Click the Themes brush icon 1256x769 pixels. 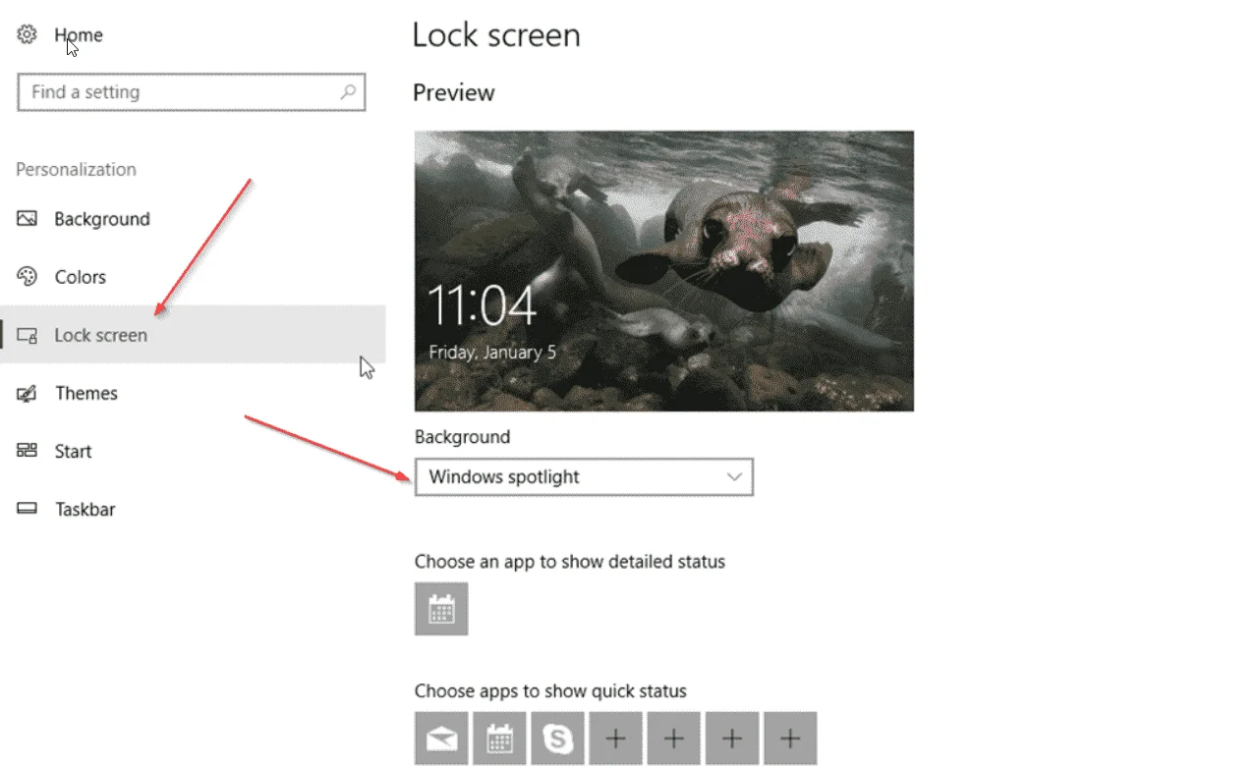27,393
